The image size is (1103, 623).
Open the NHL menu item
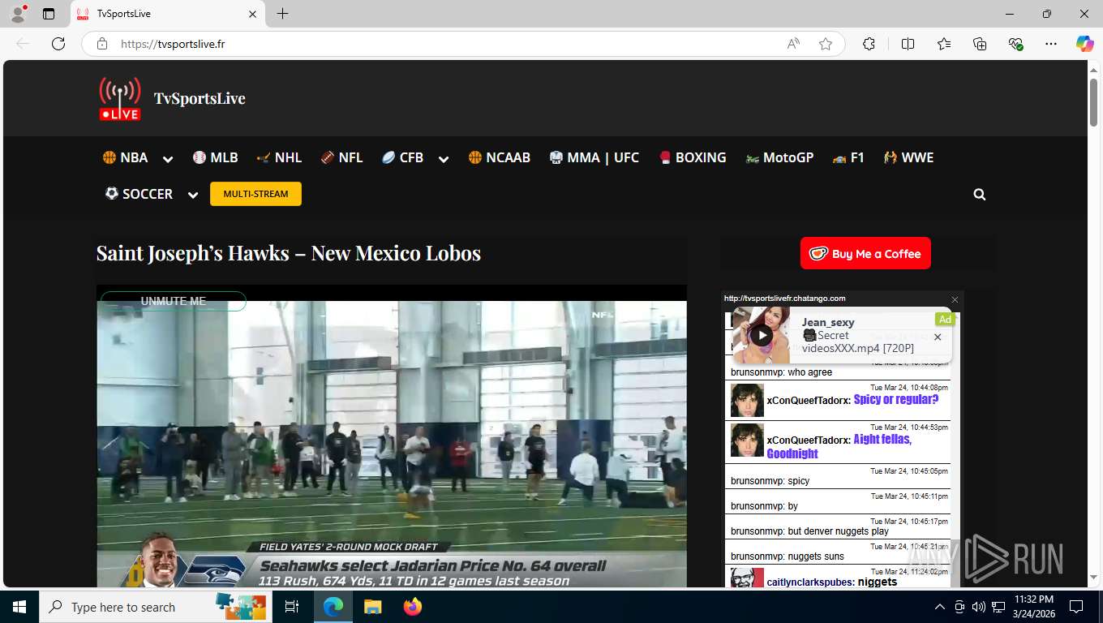279,157
